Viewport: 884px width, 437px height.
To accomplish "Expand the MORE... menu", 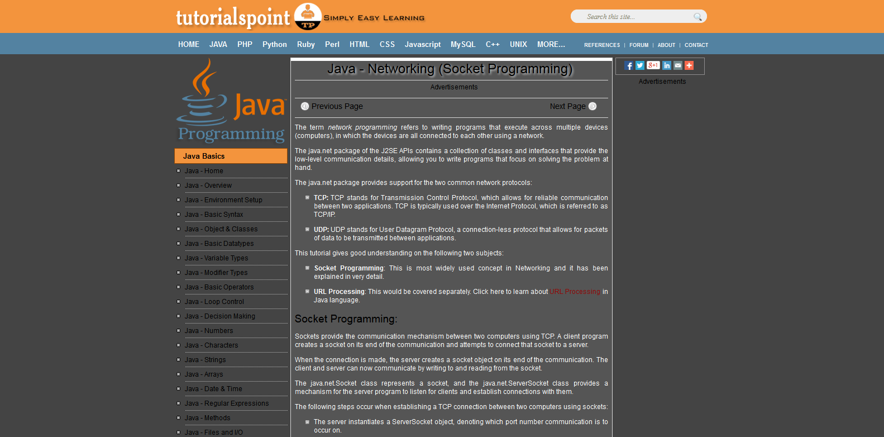I will click(551, 44).
